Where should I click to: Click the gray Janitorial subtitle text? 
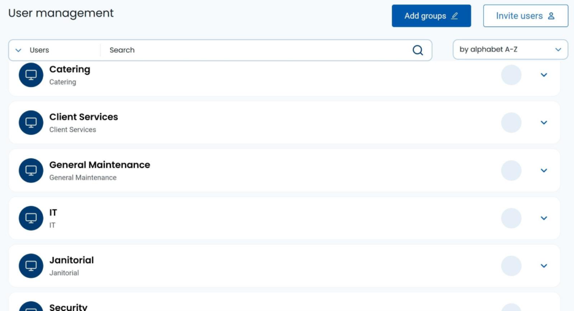(x=64, y=273)
